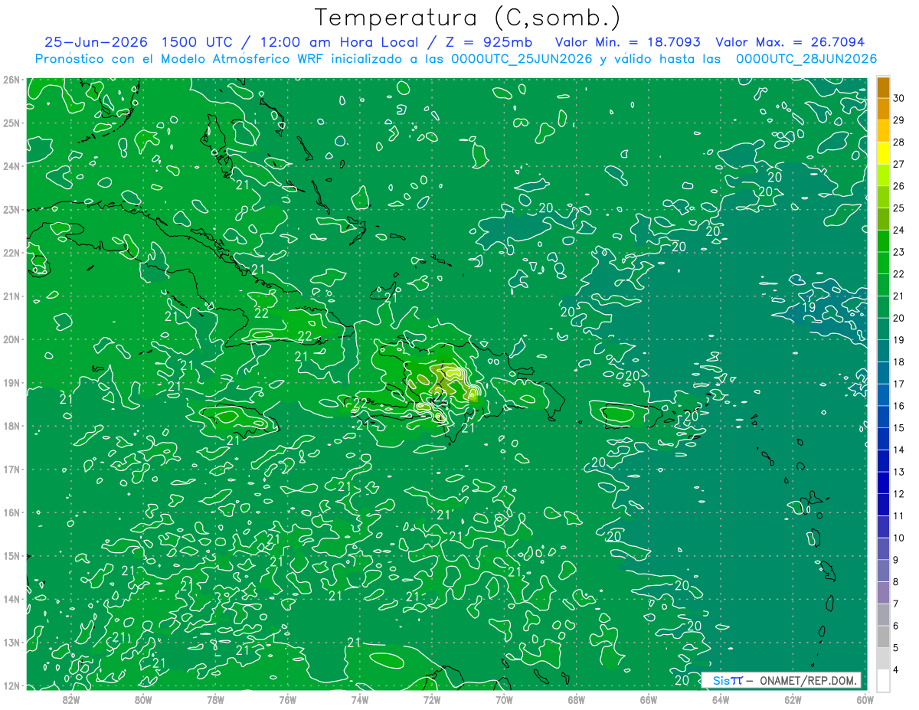The height and width of the screenshot is (710, 919).
Task: Click the '19' contour label near 61W
Action: pyautogui.click(x=809, y=307)
